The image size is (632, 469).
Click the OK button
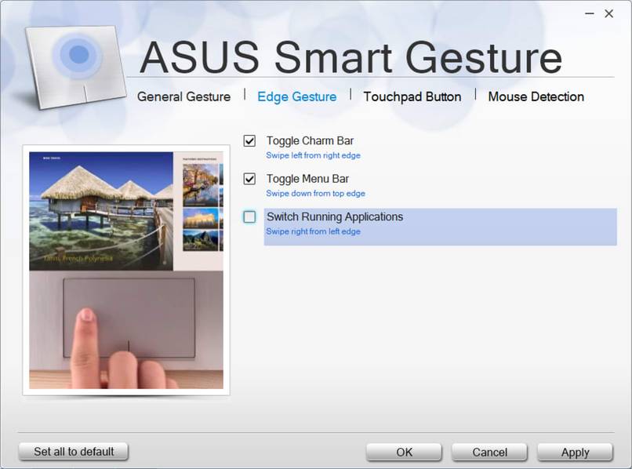[x=403, y=452]
